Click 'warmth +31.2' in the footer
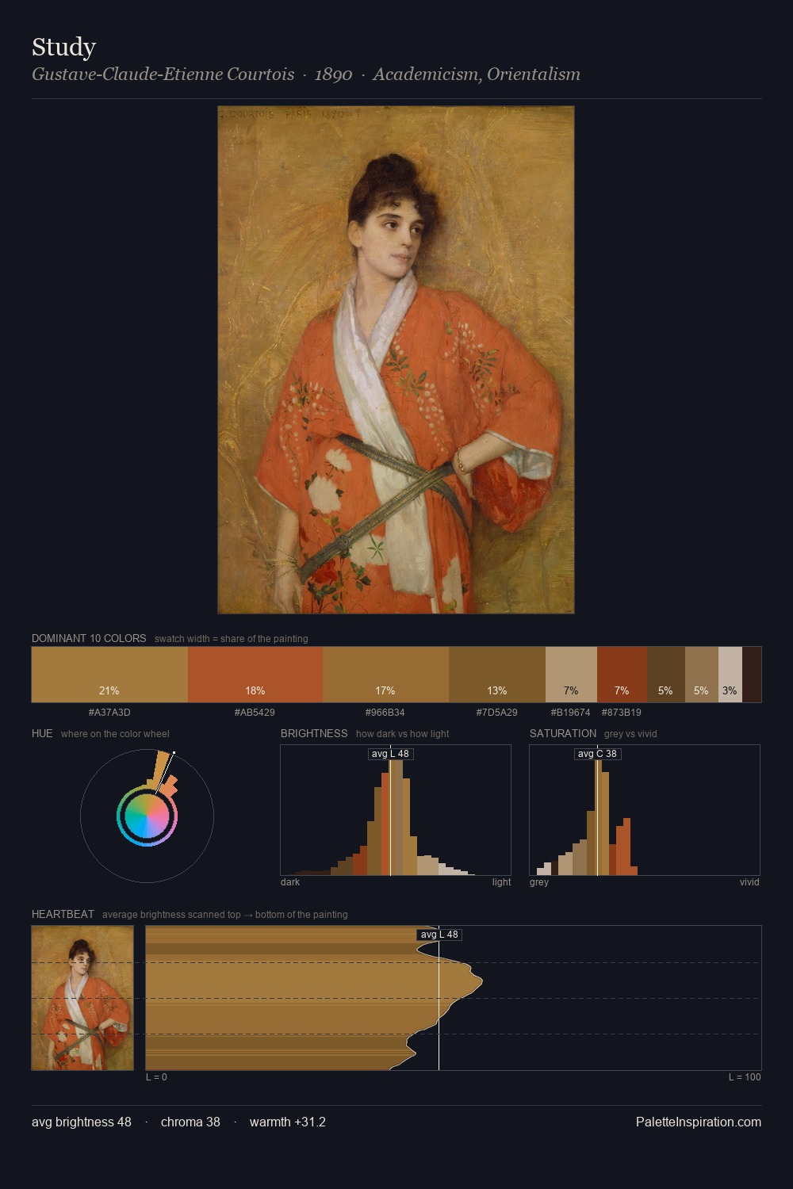 point(288,1122)
